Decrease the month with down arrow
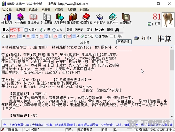 33,37
